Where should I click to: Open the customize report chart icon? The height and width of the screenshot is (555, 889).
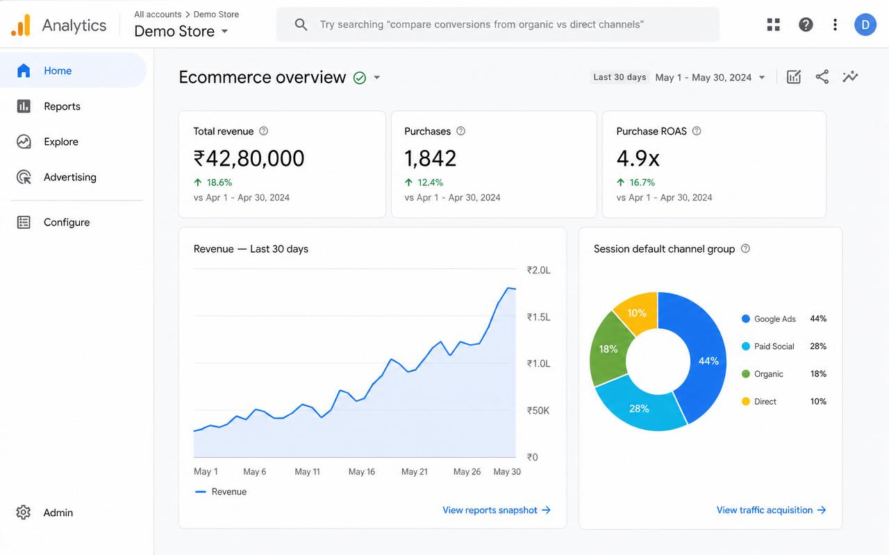(794, 77)
